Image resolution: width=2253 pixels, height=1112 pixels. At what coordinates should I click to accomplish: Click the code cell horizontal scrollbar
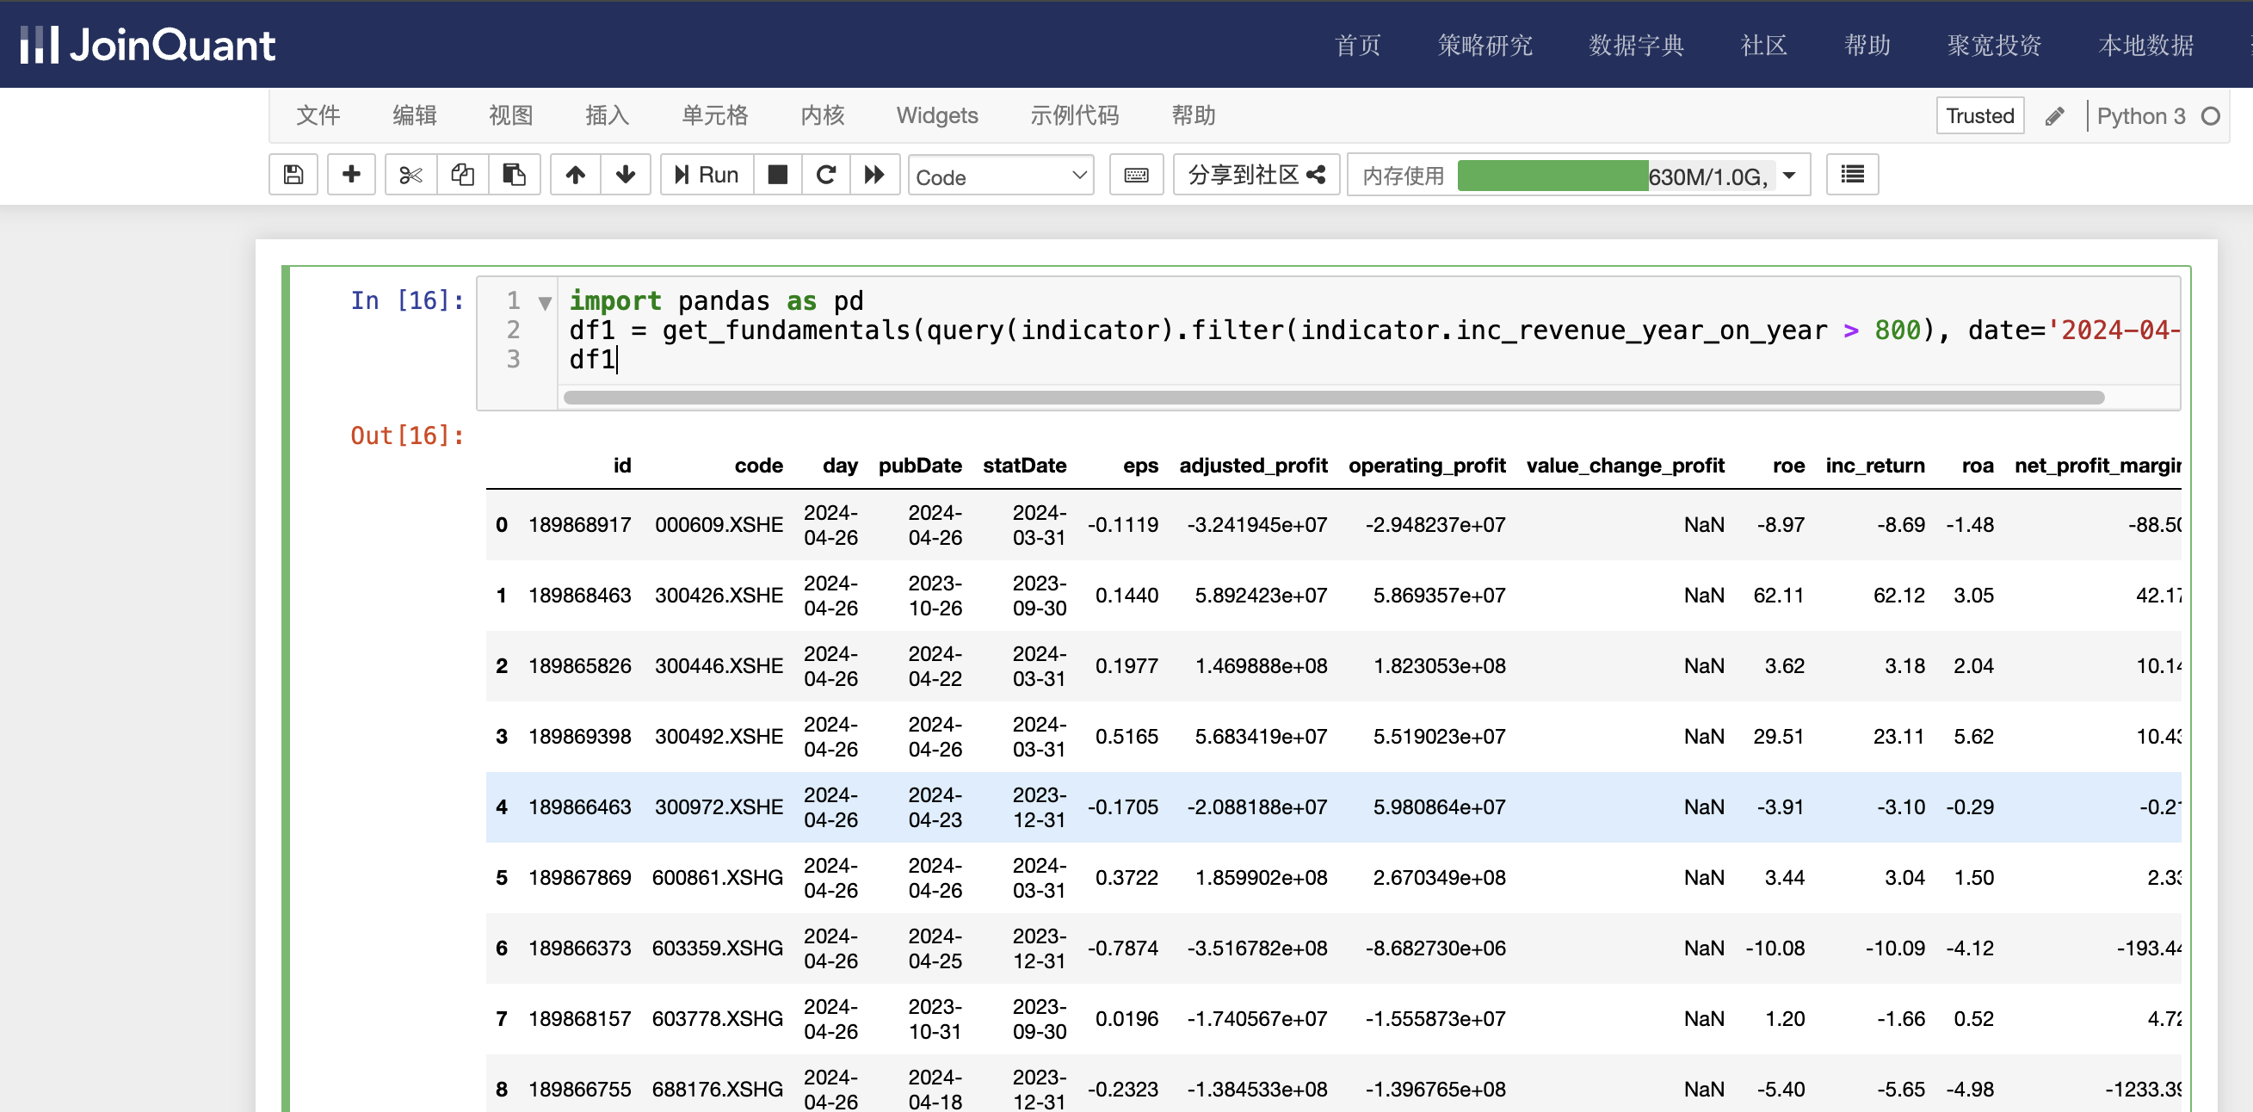[1333, 398]
